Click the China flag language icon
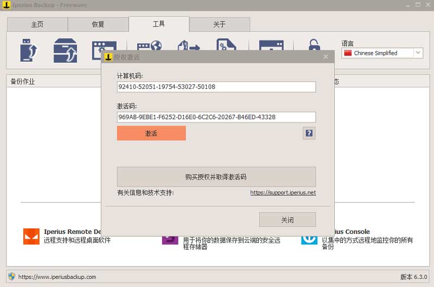This screenshot has width=434, height=287. pyautogui.click(x=348, y=53)
